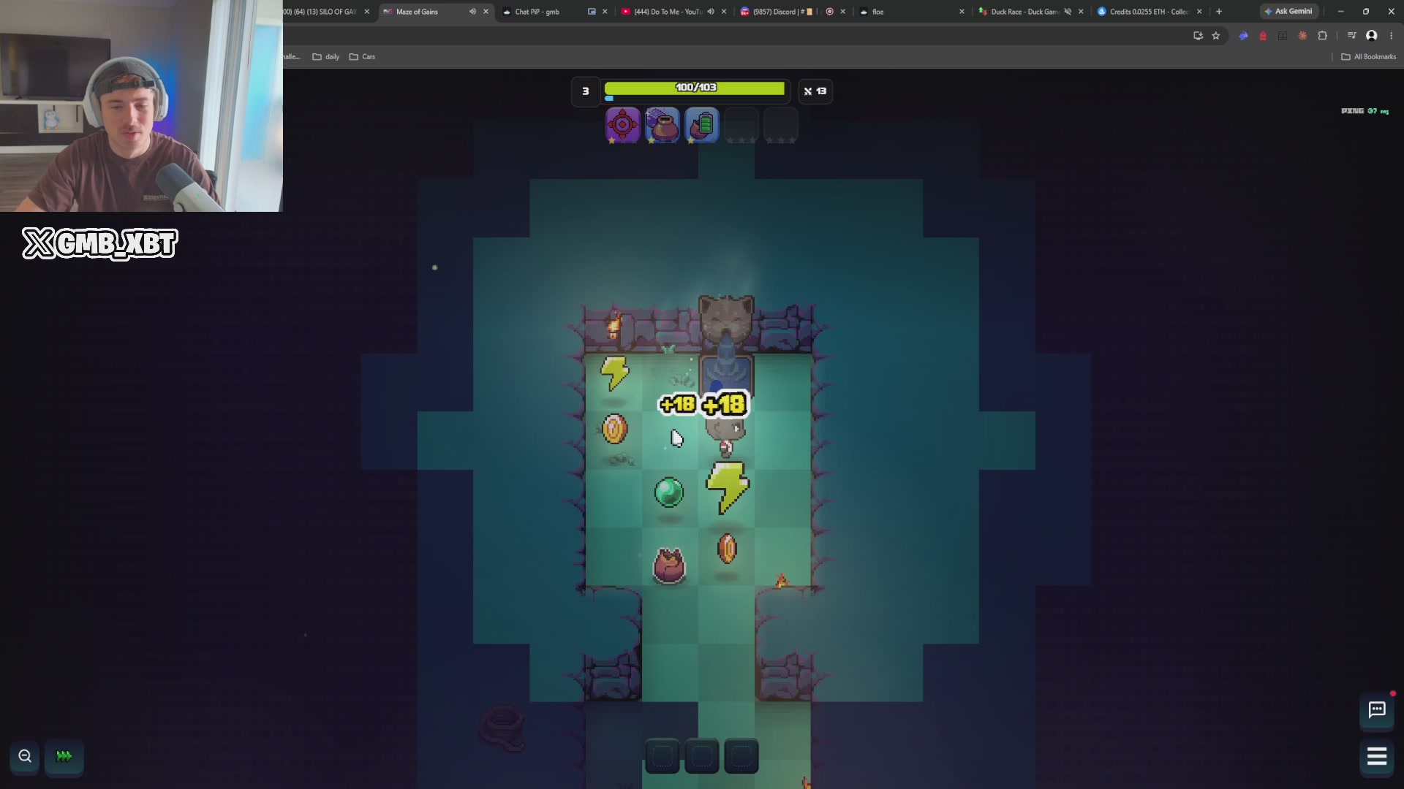Viewport: 1404px width, 789px height.
Task: Open the hamburger game menu
Action: click(1377, 757)
